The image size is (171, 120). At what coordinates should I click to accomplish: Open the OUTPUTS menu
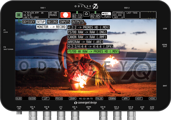[x=78, y=22]
